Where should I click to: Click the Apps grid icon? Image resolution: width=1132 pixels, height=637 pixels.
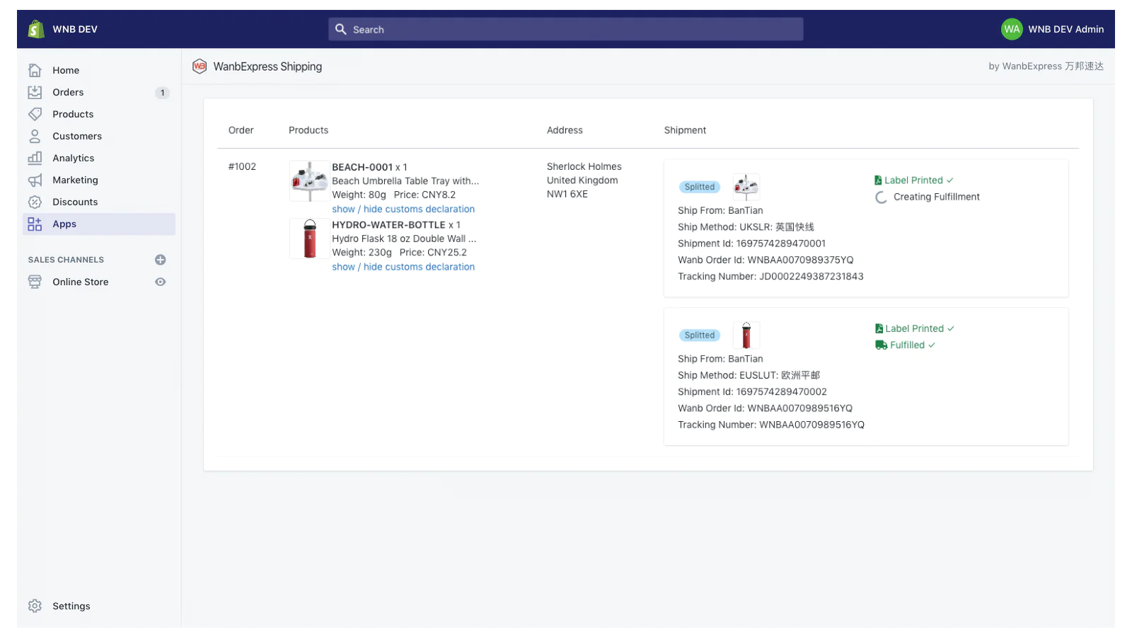pos(35,224)
